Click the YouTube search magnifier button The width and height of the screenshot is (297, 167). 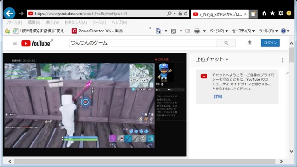226,43
